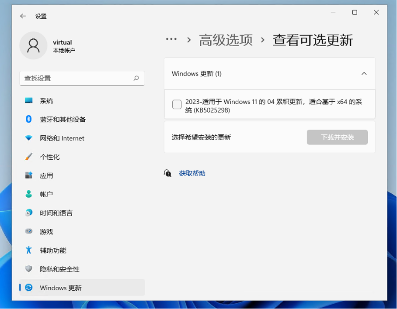Collapse the Windows 更新 (1) section
397x309 pixels.
tap(364, 74)
